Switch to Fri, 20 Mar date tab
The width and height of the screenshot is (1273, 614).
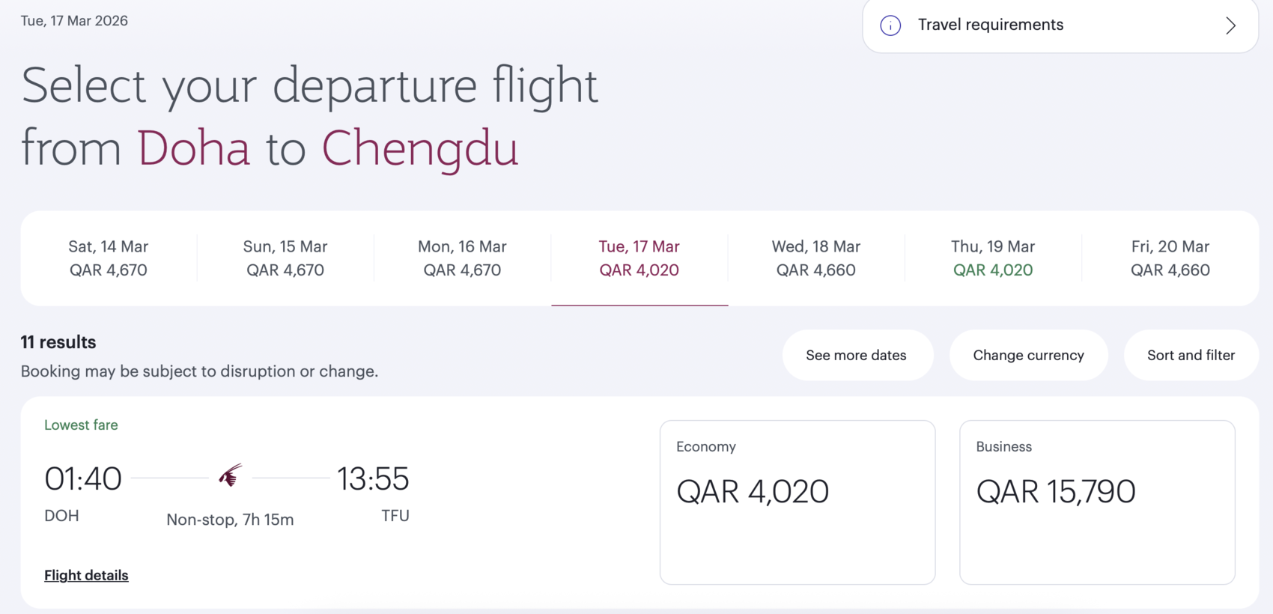[x=1170, y=258]
